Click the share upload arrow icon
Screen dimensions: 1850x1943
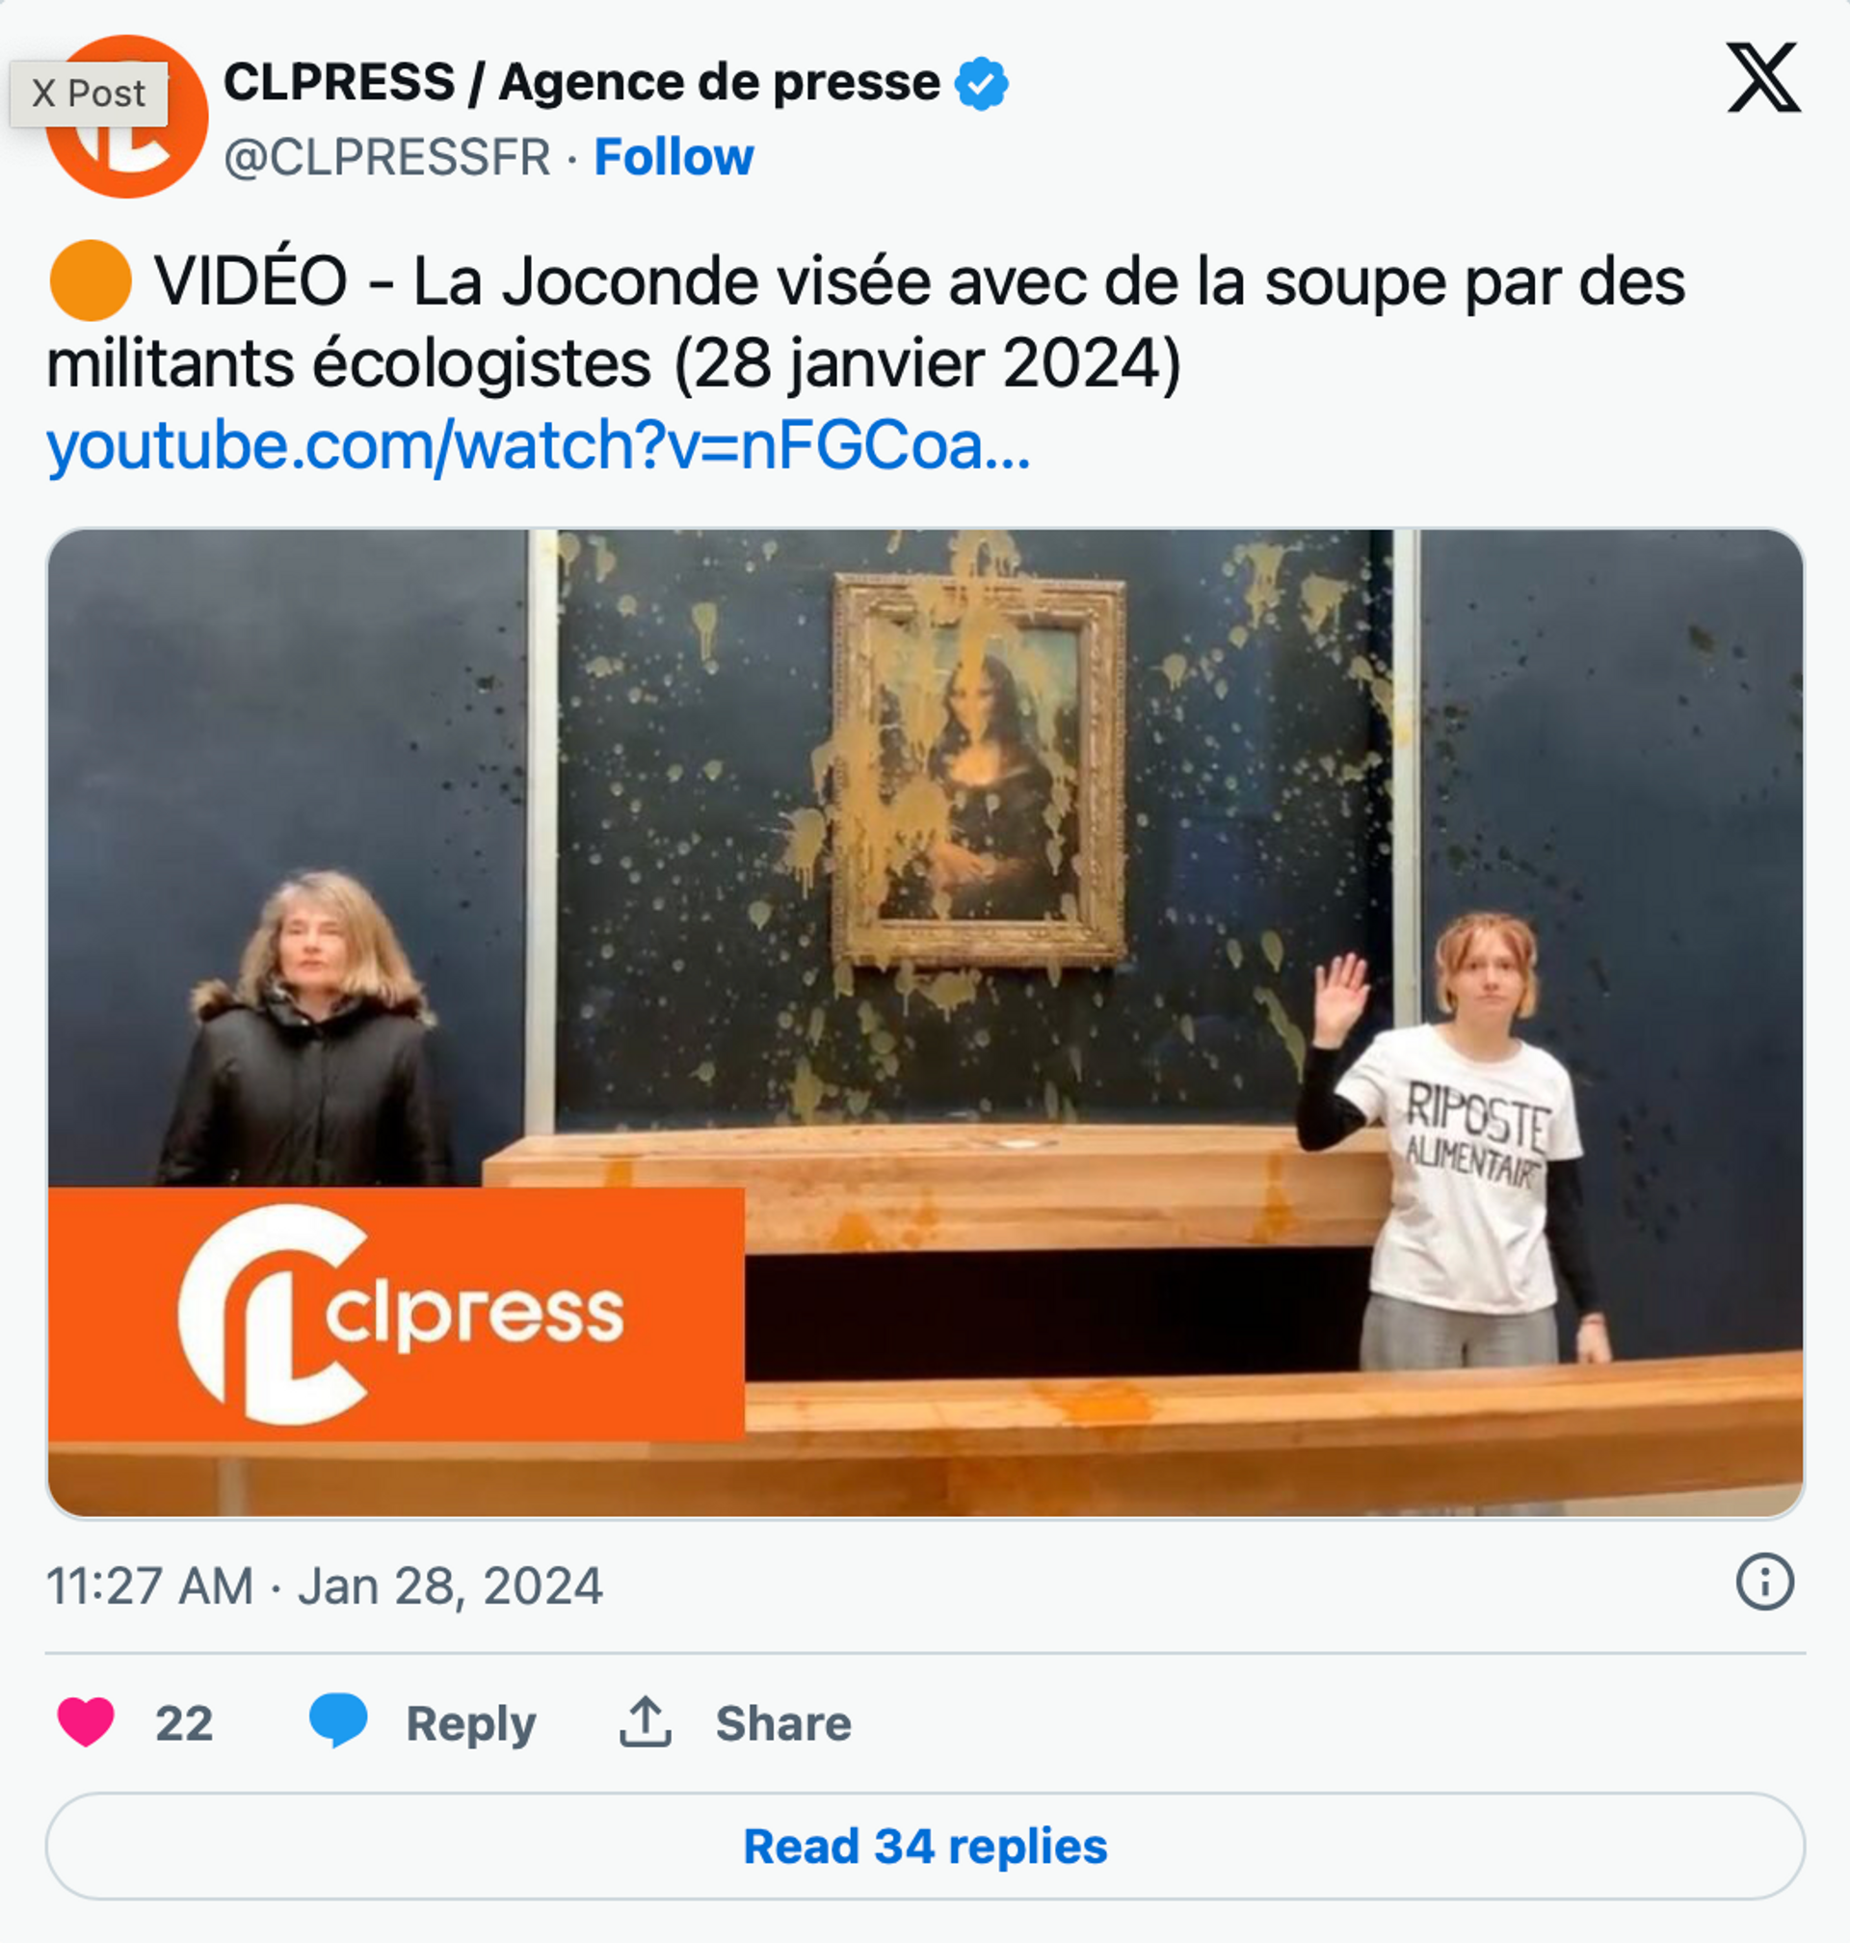tap(645, 1722)
